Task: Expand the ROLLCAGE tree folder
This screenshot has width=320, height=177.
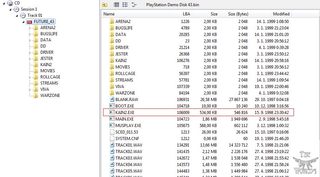Action: point(30,77)
